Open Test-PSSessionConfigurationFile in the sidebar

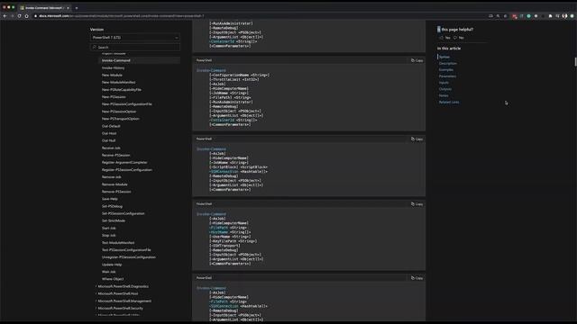pyautogui.click(x=126, y=250)
